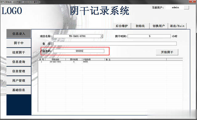The width and height of the screenshot is (197, 120).
Task: Select the 基础信息 sidebar item
Action: (18, 90)
